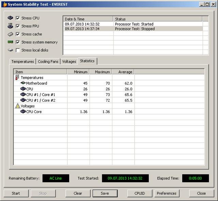Click the disk drive icon beside Stress local disks
Image resolution: width=218 pixels, height=201 pixels.
tap(10, 50)
